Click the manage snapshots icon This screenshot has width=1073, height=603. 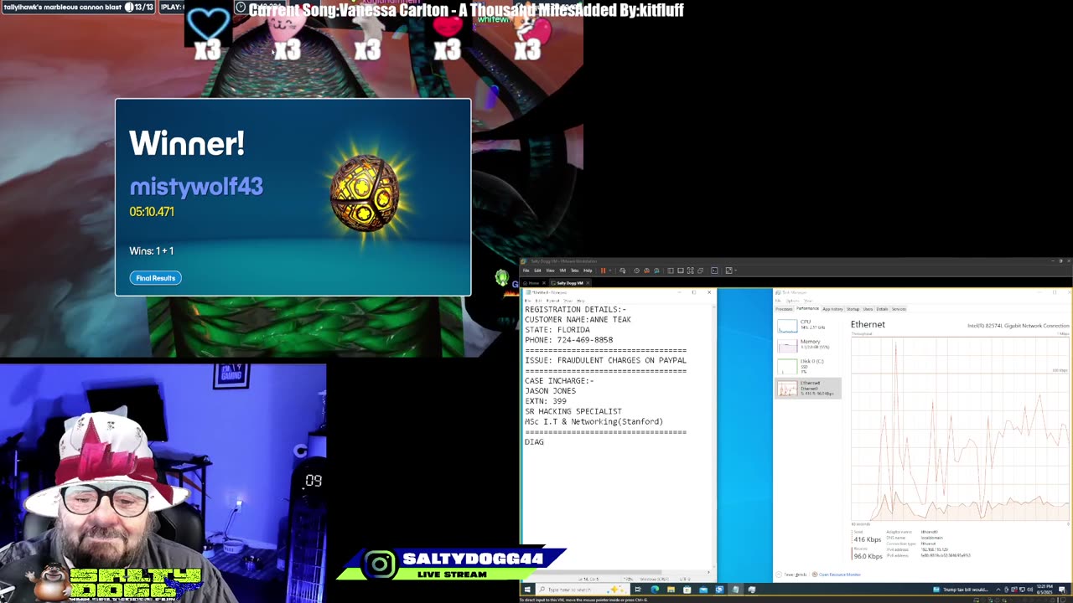pos(656,271)
